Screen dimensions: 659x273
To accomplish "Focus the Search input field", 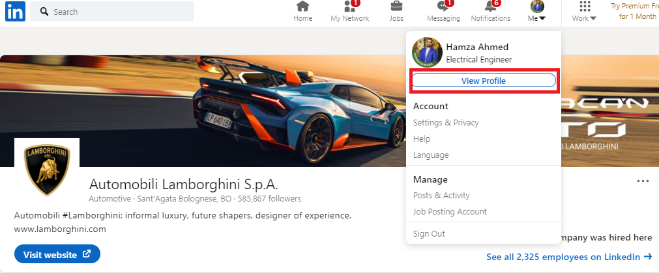I will click(x=112, y=12).
